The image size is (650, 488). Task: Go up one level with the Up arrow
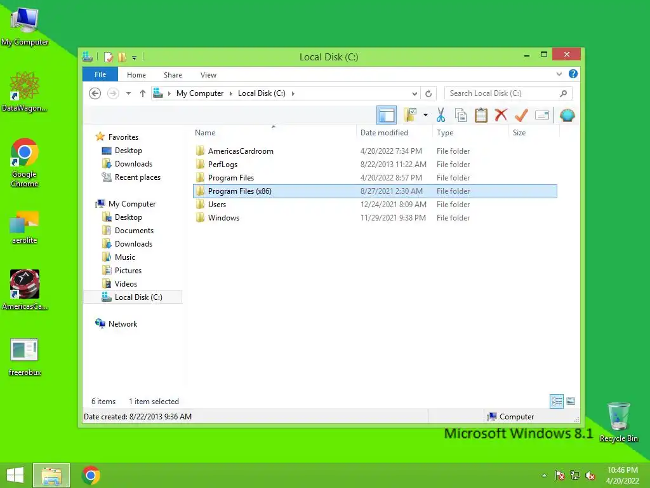(x=143, y=93)
